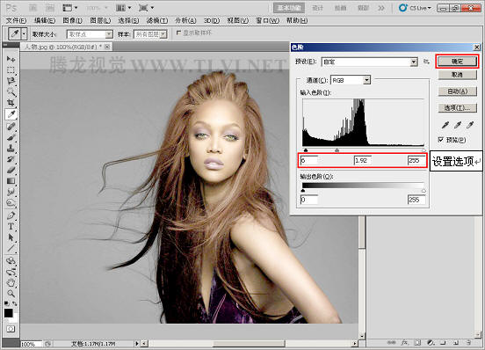Select the Dodge tool
The height and width of the screenshot is (350, 485).
point(11,203)
